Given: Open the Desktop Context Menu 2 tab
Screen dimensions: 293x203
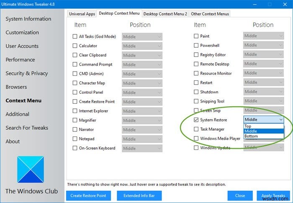Looking at the screenshot, I should point(165,14).
